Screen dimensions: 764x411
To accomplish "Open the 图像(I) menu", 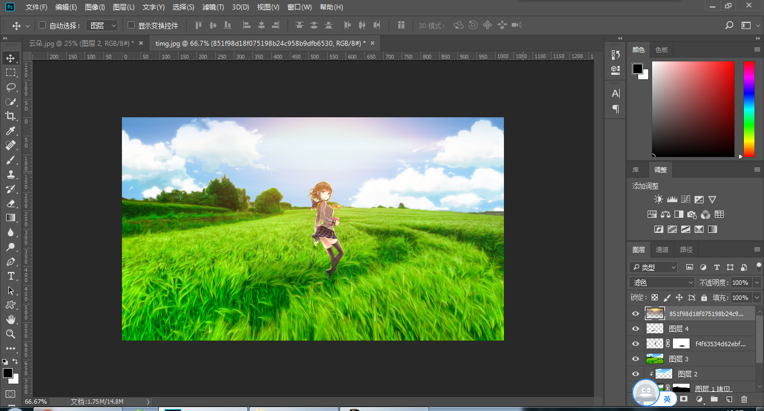I will point(95,7).
